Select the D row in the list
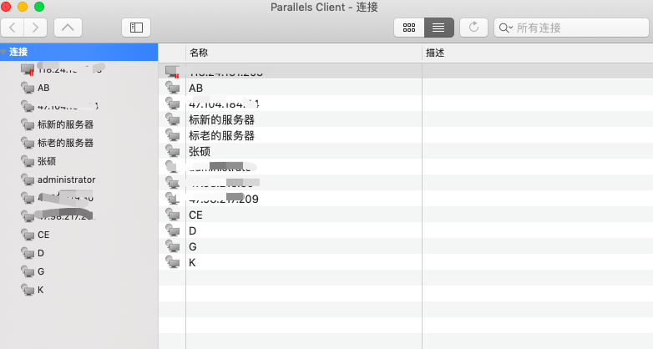653x349 pixels. coord(406,230)
